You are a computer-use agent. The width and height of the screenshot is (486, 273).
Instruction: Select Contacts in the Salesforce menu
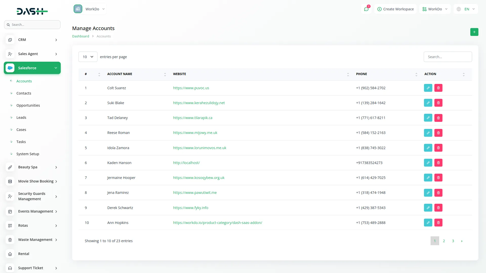click(x=24, y=93)
